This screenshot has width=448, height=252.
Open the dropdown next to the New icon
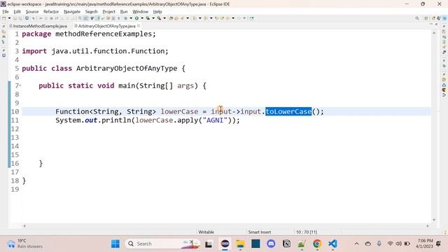pyautogui.click(x=9, y=18)
